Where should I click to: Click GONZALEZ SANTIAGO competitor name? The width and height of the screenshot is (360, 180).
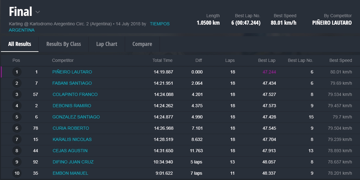pos(76,117)
